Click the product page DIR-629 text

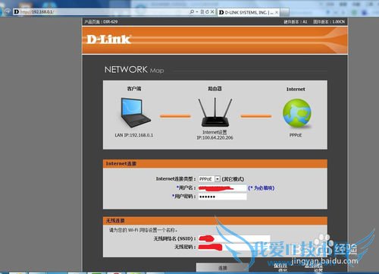(x=101, y=22)
